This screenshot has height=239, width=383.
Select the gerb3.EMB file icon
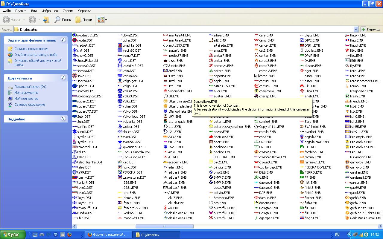[347, 198]
